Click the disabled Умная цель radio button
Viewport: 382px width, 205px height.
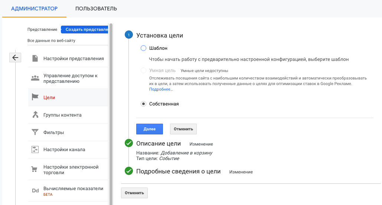[x=144, y=70]
